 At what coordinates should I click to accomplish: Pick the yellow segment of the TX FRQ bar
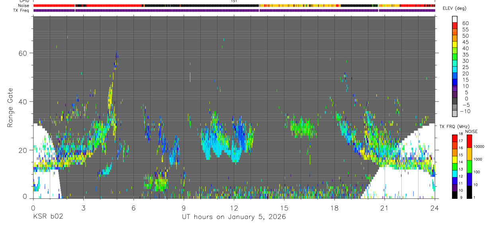455,160
